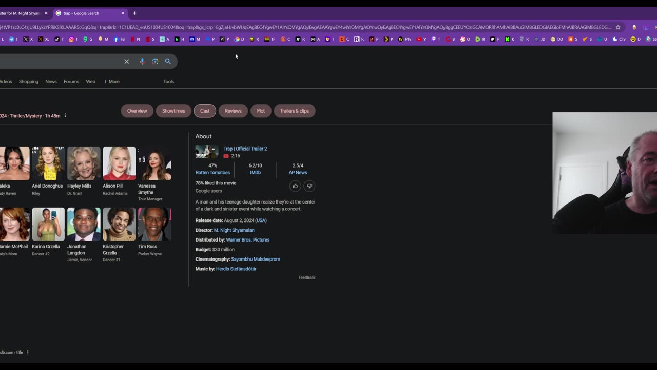Click thumbs down for the movie
The image size is (657, 370).
tap(310, 186)
